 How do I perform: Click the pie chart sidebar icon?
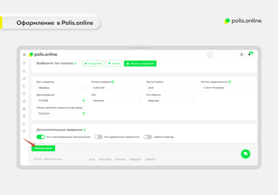[24, 63]
